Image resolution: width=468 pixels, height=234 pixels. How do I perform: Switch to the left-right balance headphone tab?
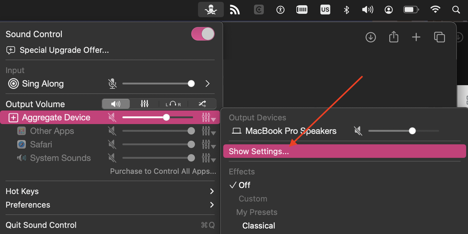[x=173, y=104]
